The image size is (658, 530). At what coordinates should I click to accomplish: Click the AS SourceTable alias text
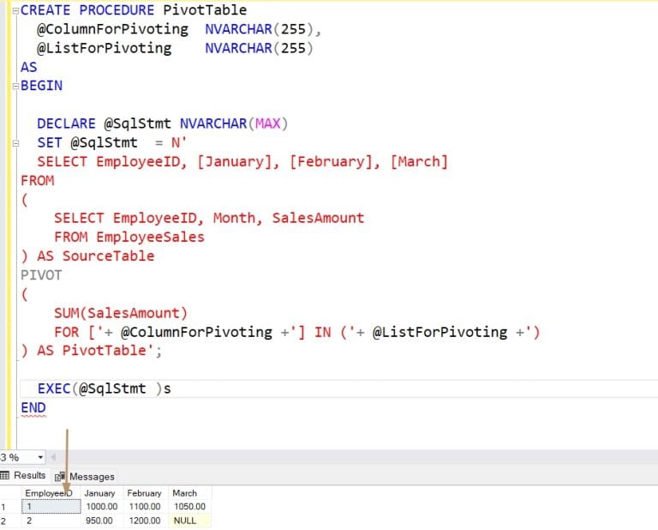point(96,256)
